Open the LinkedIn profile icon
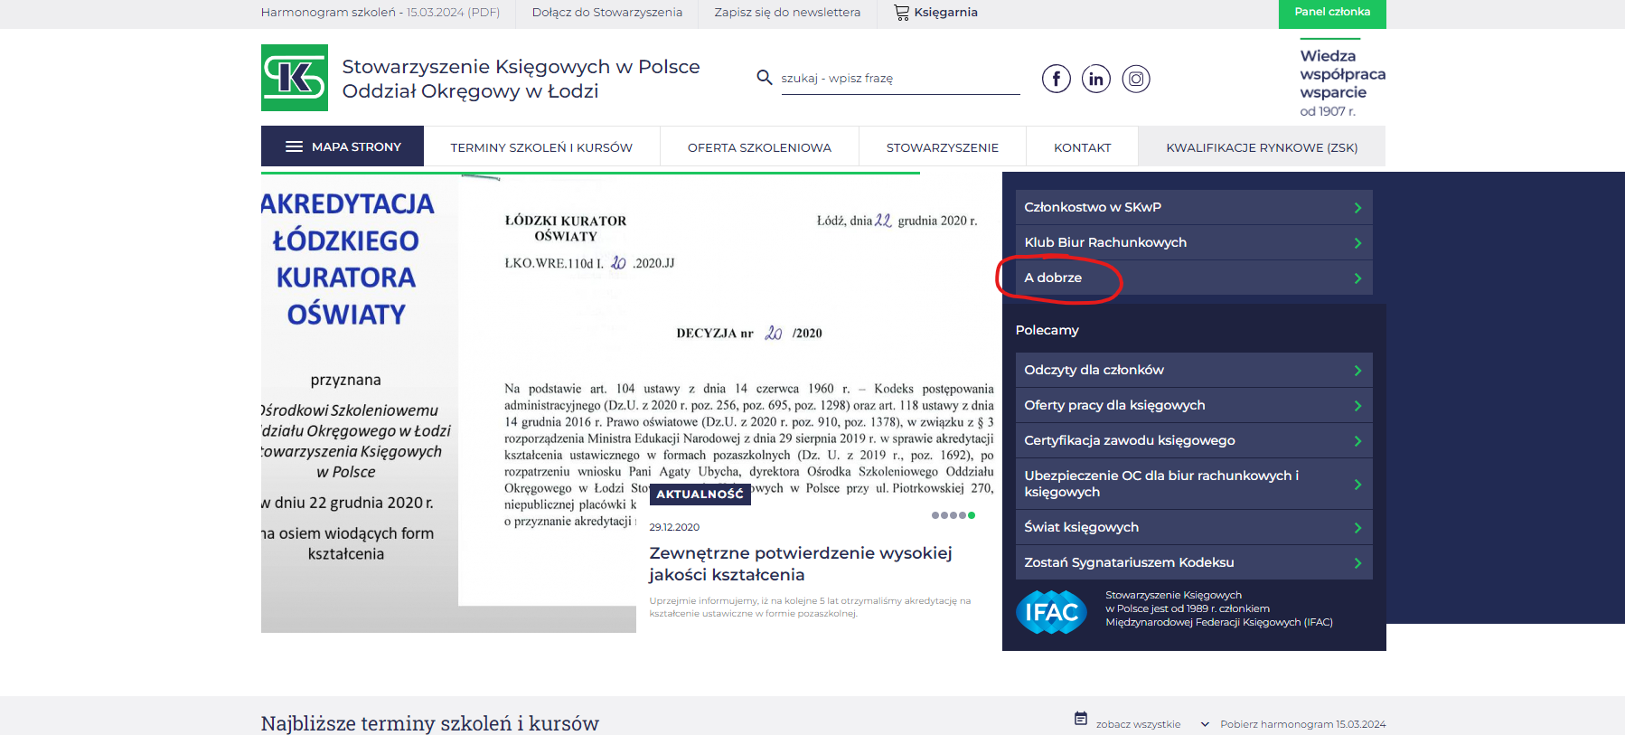 click(x=1095, y=79)
